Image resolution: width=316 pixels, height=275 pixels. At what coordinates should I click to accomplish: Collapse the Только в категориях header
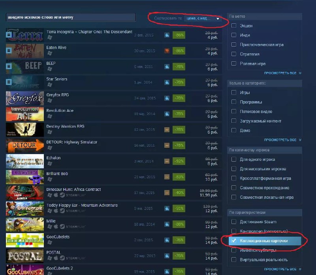(265, 83)
